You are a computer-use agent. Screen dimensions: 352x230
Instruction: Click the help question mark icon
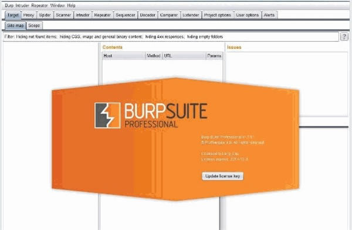click(x=344, y=36)
